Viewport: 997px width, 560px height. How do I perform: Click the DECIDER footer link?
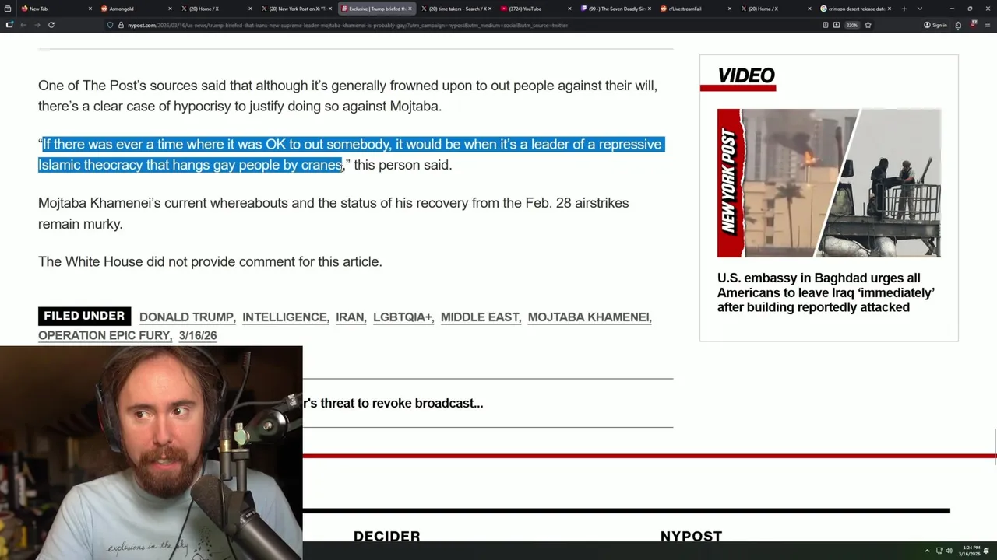(387, 537)
